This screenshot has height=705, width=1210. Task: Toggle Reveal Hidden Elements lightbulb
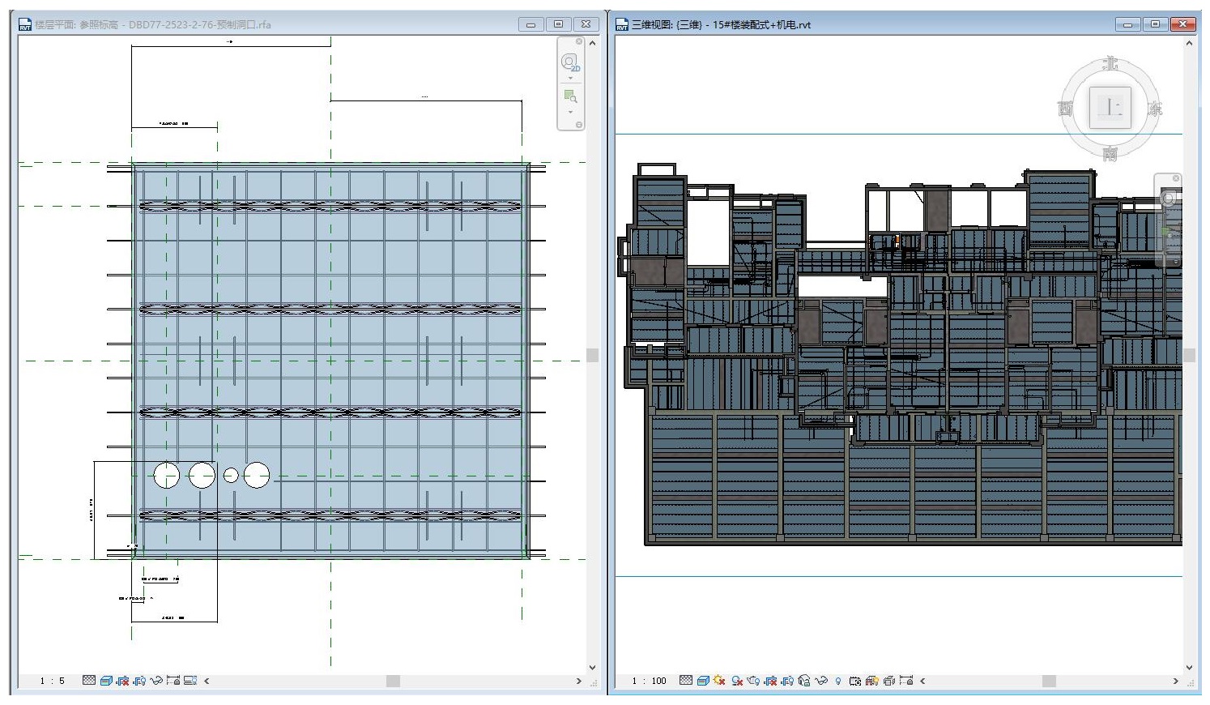[x=838, y=681]
